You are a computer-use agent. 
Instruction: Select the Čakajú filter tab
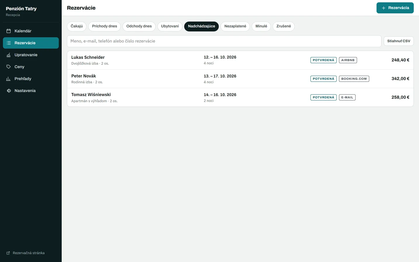(77, 26)
